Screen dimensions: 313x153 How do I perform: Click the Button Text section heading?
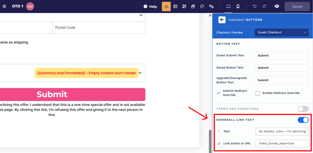pos(228,44)
